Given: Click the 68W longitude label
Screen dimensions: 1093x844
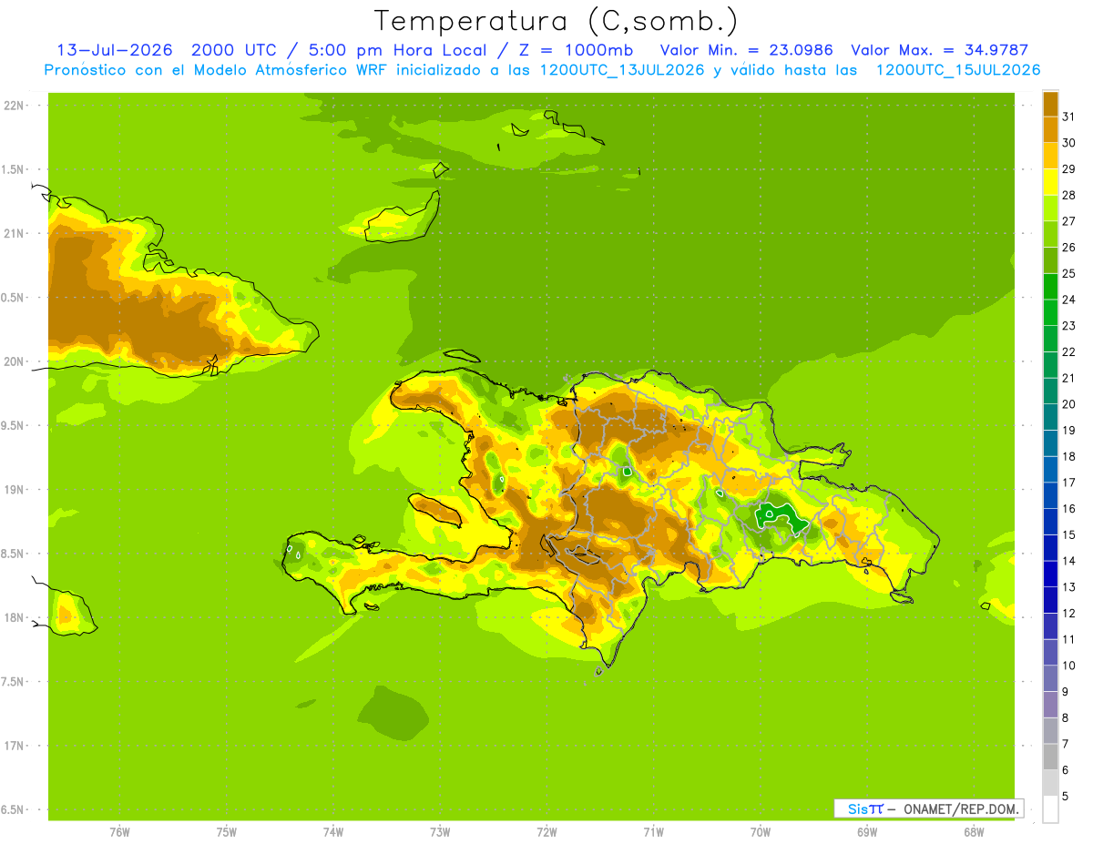Looking at the screenshot, I should 974,831.
